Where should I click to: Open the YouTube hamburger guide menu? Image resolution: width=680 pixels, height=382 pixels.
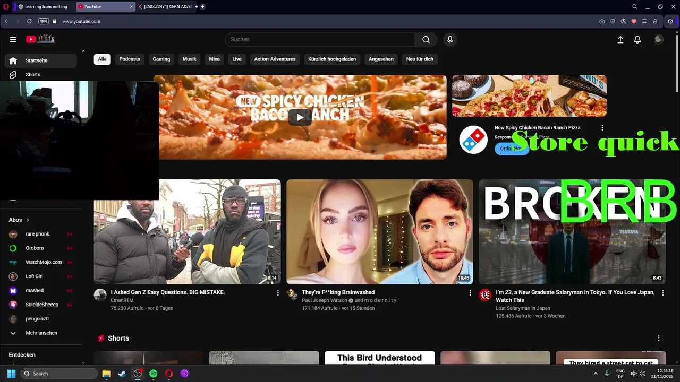pyautogui.click(x=13, y=39)
